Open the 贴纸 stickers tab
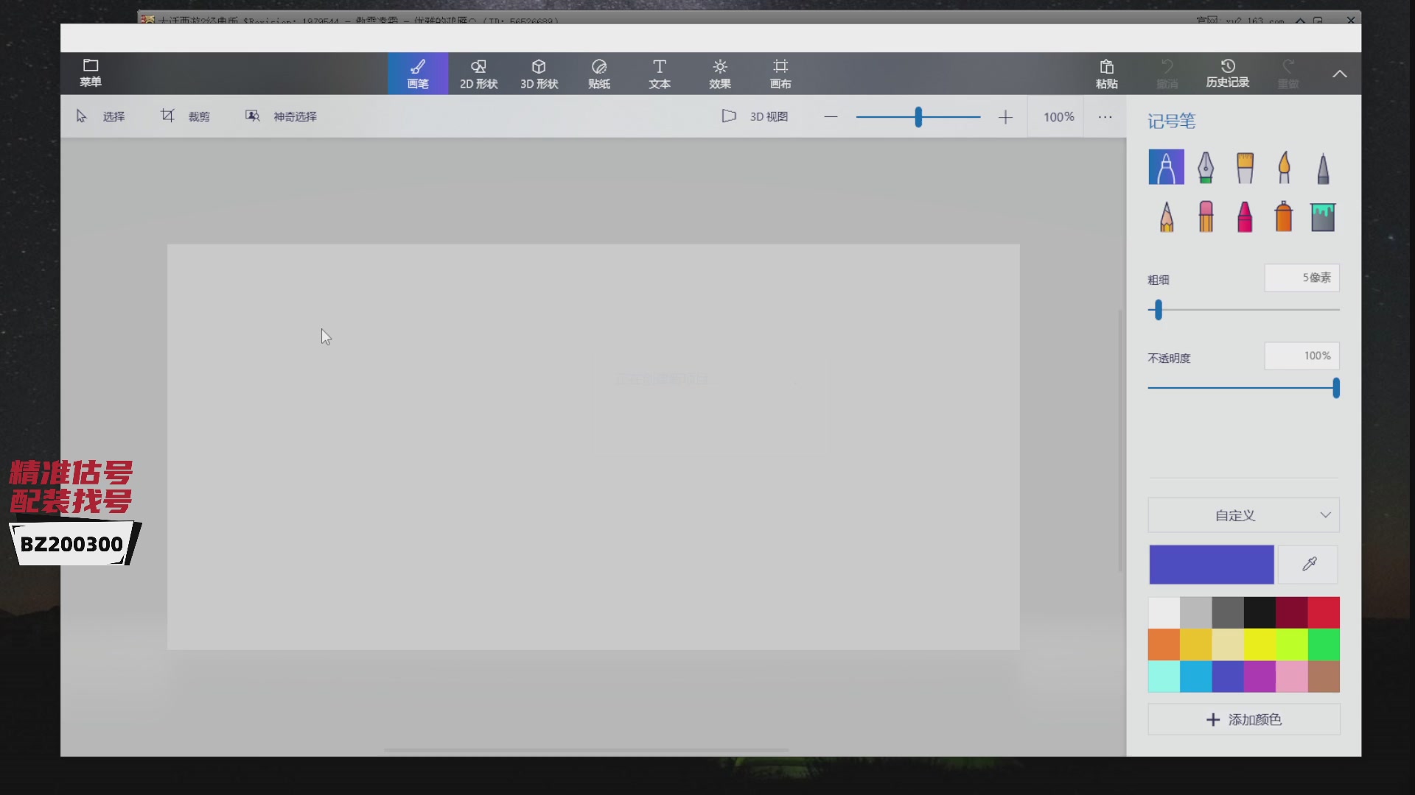The height and width of the screenshot is (795, 1415). 598,74
